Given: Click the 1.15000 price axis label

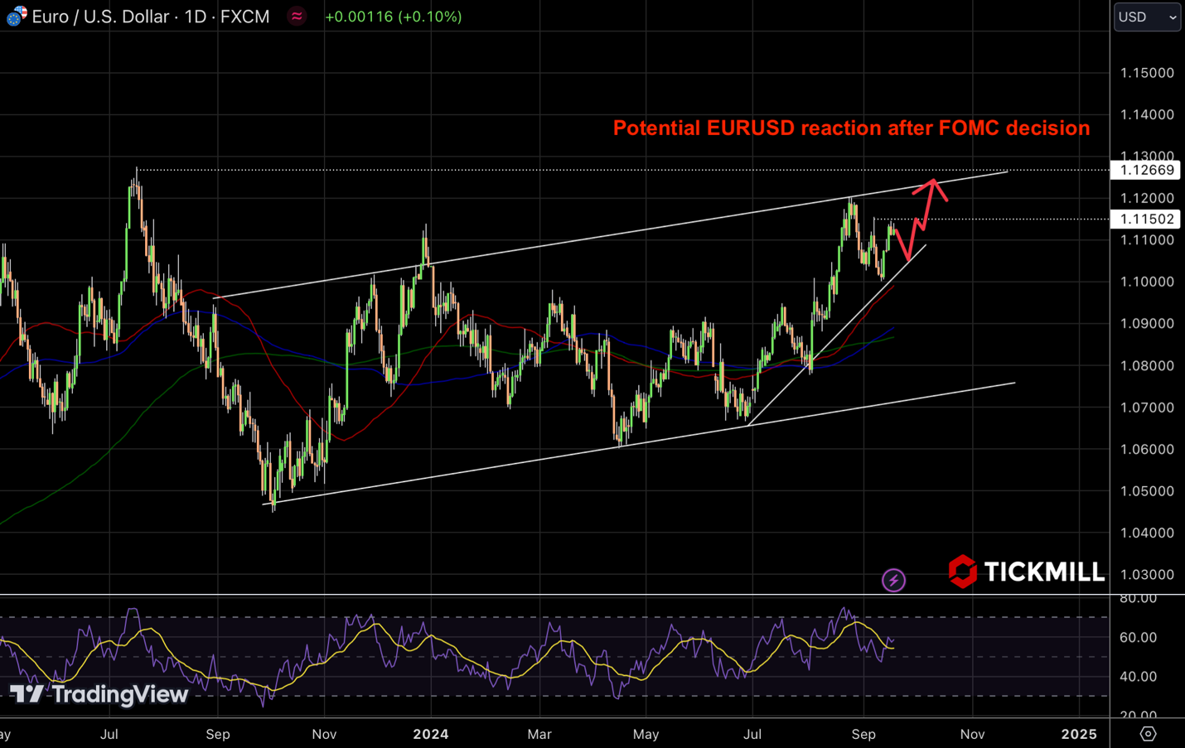Looking at the screenshot, I should coord(1147,73).
